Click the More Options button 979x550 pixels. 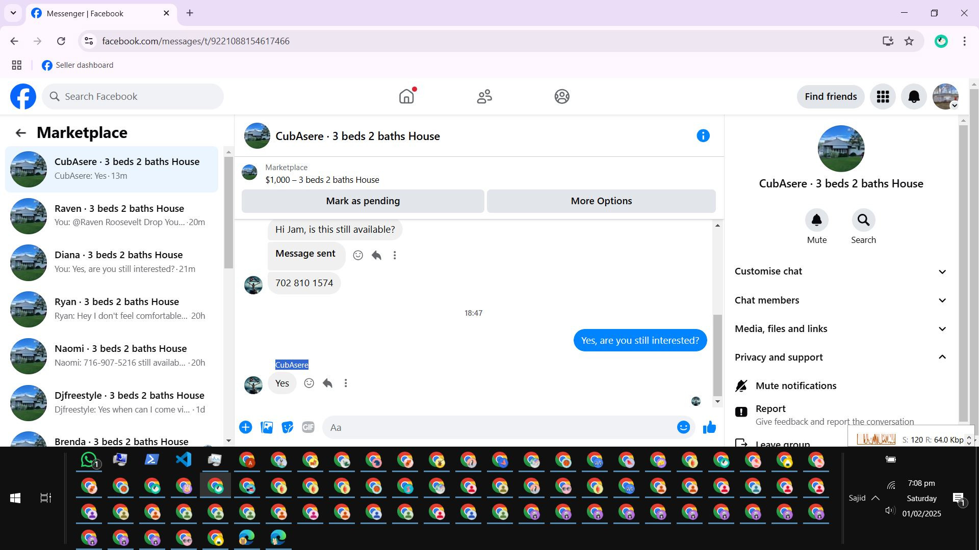[x=601, y=201]
